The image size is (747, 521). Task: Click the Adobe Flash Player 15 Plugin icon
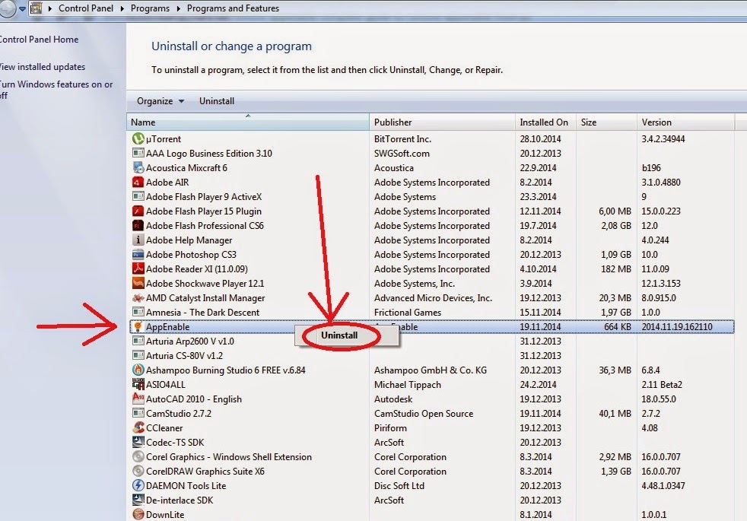[x=138, y=211]
